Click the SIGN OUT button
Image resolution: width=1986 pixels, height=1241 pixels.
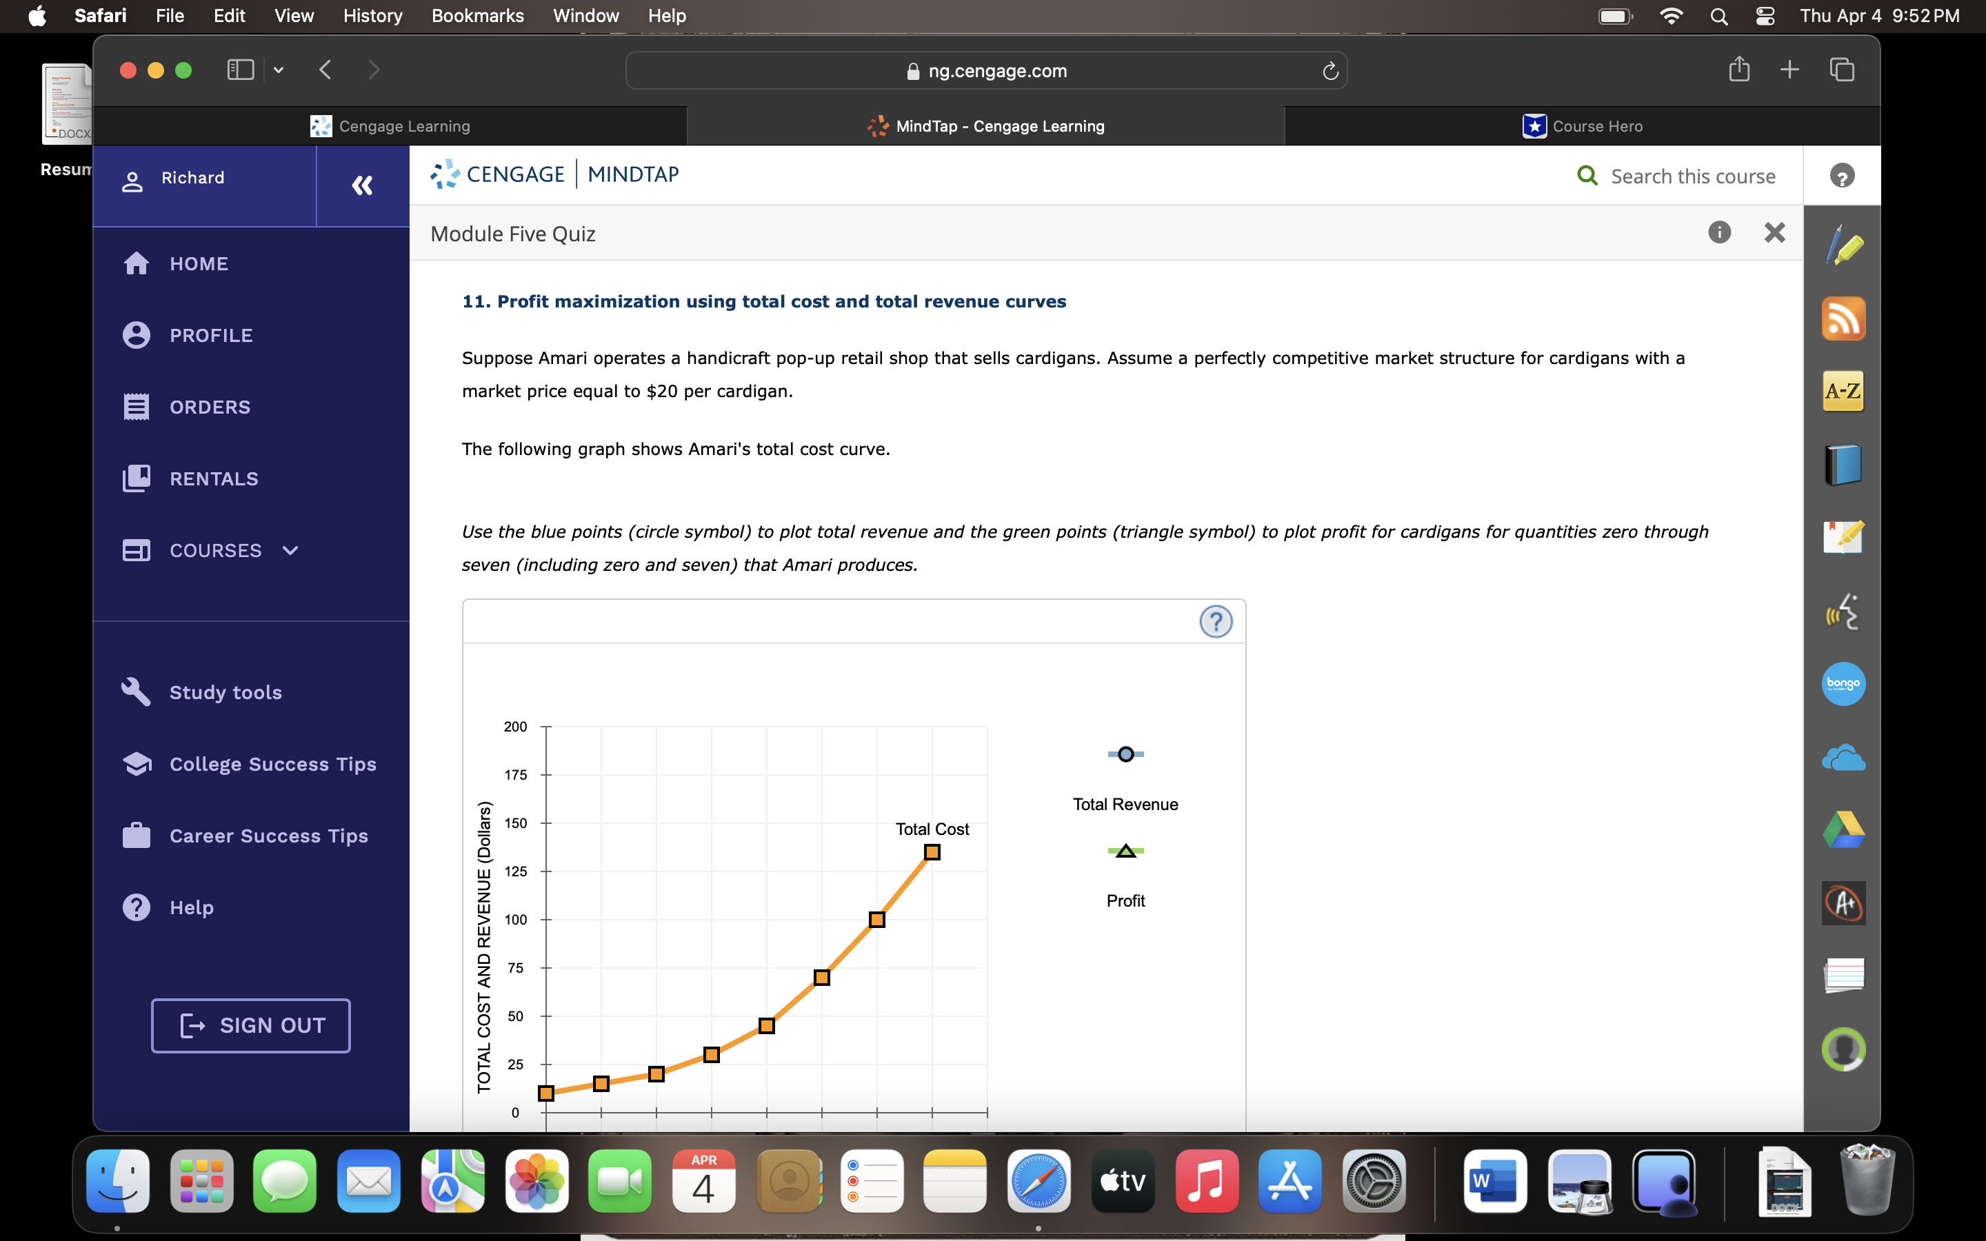click(x=250, y=1025)
